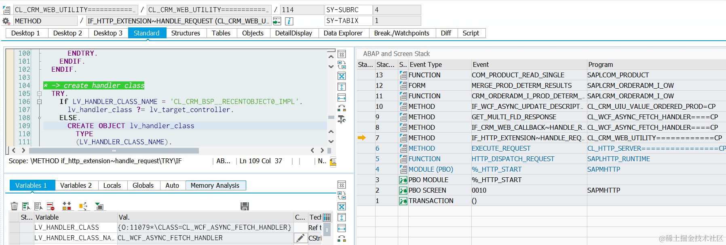The height and width of the screenshot is (245, 726).
Task: Swap tool icon in source code panel
Action: pyautogui.click(x=342, y=65)
